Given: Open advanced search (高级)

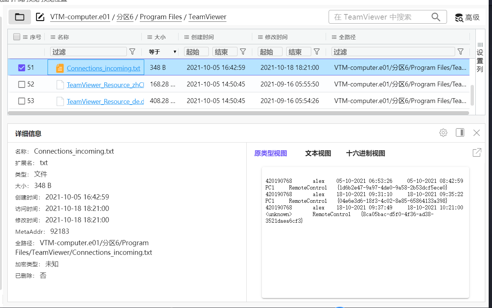Looking at the screenshot, I should tap(467, 17).
